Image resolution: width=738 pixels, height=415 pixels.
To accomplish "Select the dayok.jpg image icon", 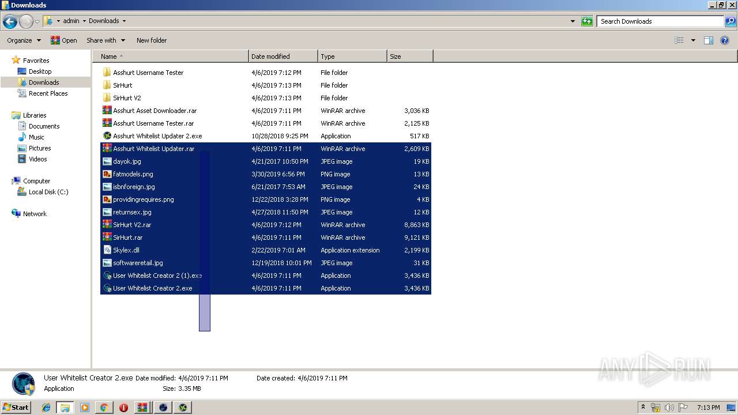I will (107, 161).
